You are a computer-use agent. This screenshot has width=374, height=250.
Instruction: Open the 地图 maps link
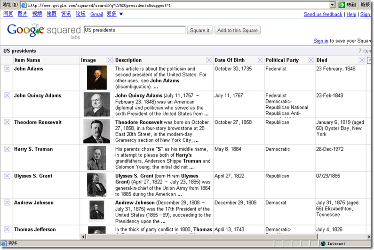(51, 14)
